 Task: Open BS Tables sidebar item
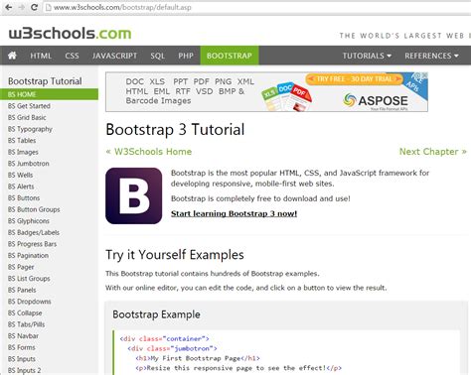click(x=22, y=140)
